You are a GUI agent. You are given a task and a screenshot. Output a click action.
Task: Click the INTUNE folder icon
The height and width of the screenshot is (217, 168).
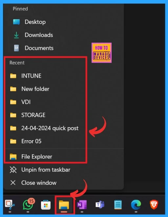point(13,76)
